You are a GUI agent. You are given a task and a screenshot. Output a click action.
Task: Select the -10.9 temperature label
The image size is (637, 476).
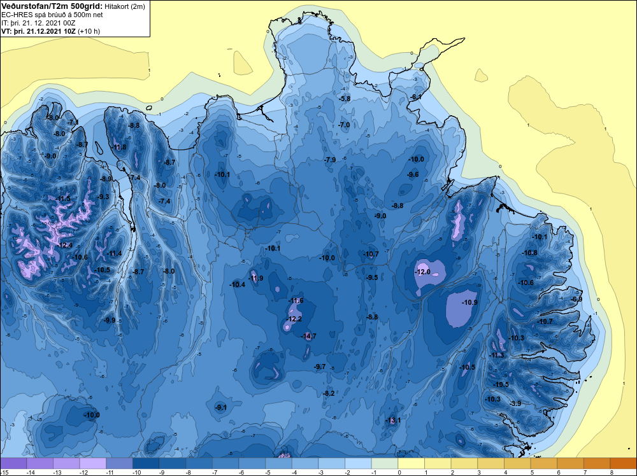pyautogui.click(x=470, y=302)
